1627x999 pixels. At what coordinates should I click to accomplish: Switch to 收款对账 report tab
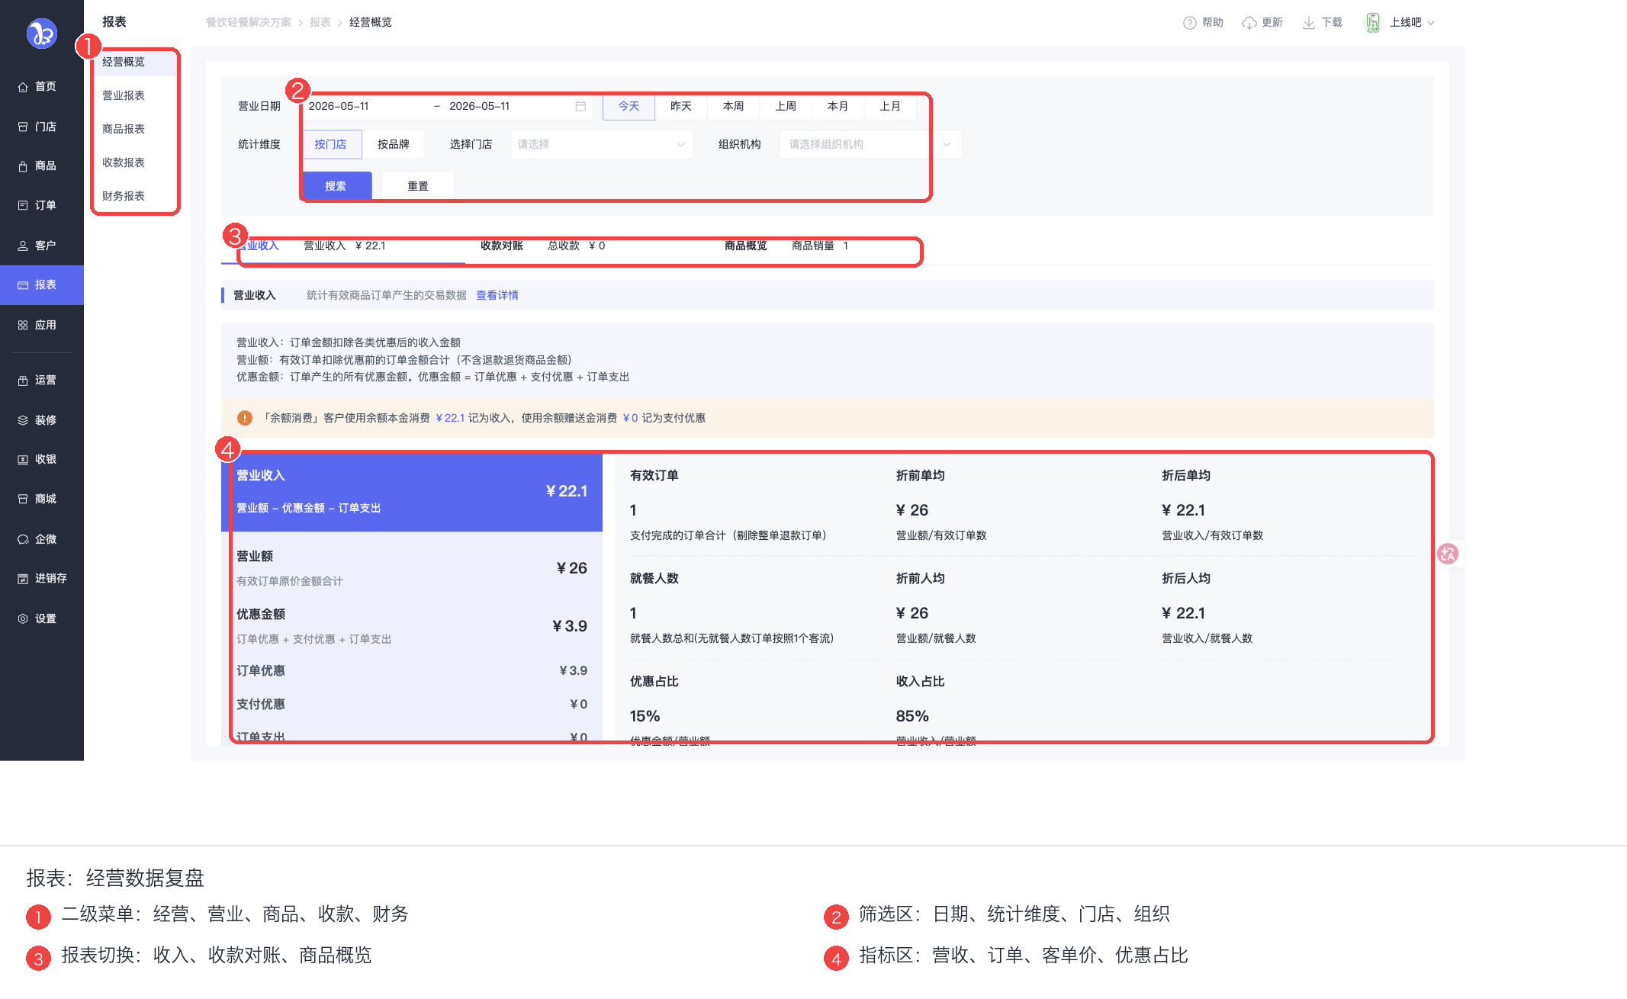502,246
